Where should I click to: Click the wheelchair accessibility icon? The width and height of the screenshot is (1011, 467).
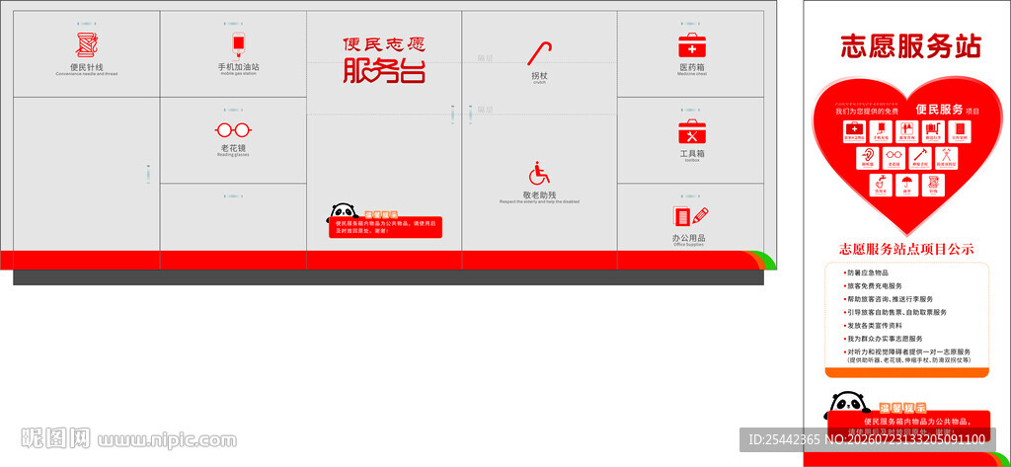point(539,174)
